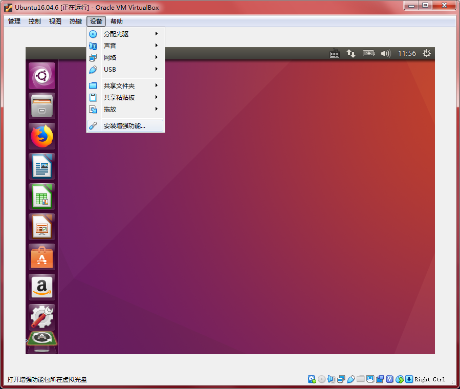
Task: Click the keyboard input indicator in Ubuntu panel
Action: tap(335, 54)
